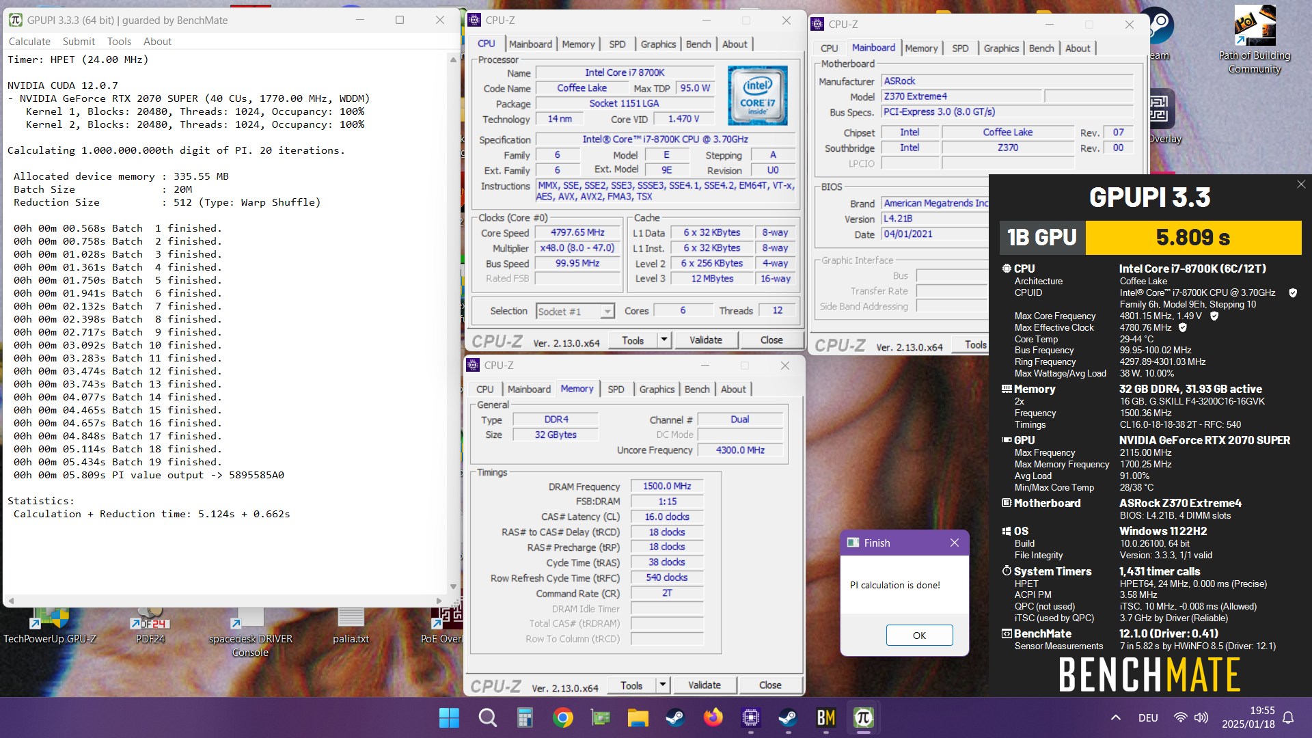Launch Firefox from taskbar
Image resolution: width=1312 pixels, height=738 pixels.
713,717
